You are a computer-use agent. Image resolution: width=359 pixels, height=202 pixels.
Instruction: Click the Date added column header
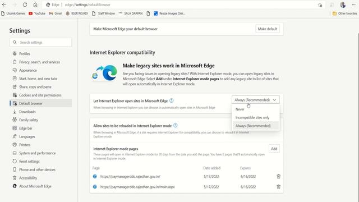coord(212,168)
